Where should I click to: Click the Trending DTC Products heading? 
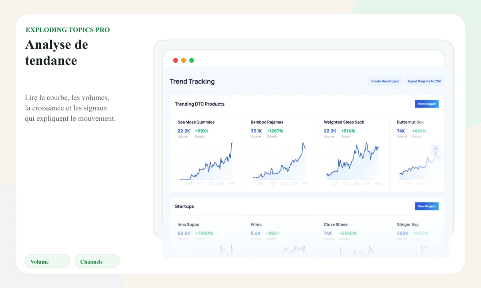pyautogui.click(x=200, y=104)
